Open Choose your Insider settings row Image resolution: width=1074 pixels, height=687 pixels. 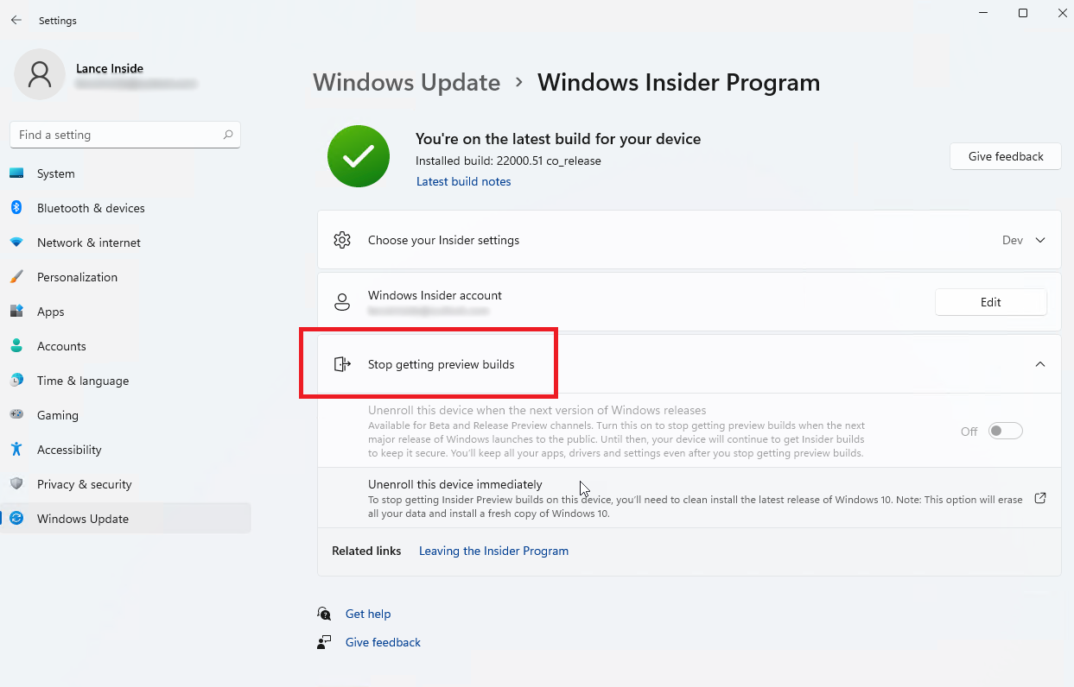[690, 240]
